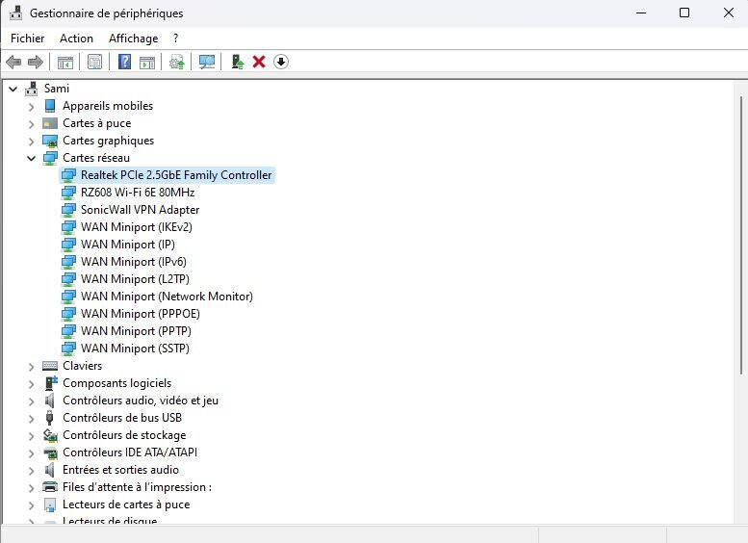Select WAN Miniport (PPTP)
748x543 pixels.
136,330
